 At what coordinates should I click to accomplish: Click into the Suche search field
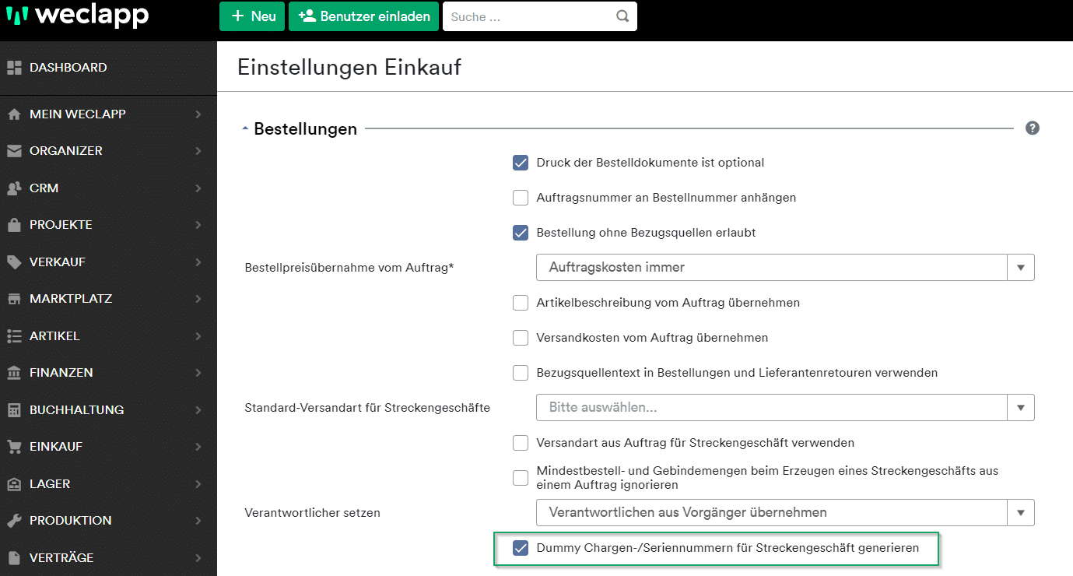[x=529, y=16]
